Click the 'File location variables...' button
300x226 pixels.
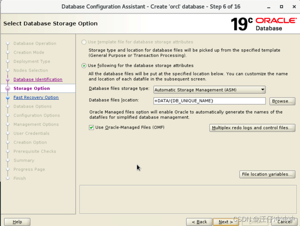267,174
